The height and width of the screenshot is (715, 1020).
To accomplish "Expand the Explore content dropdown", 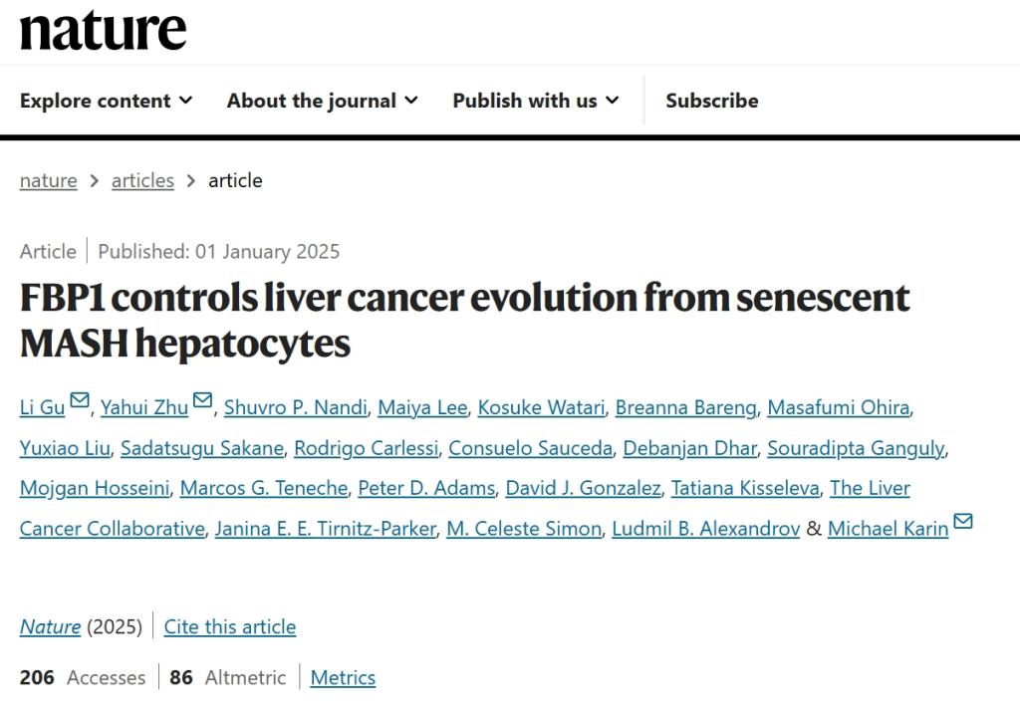I will [x=106, y=101].
